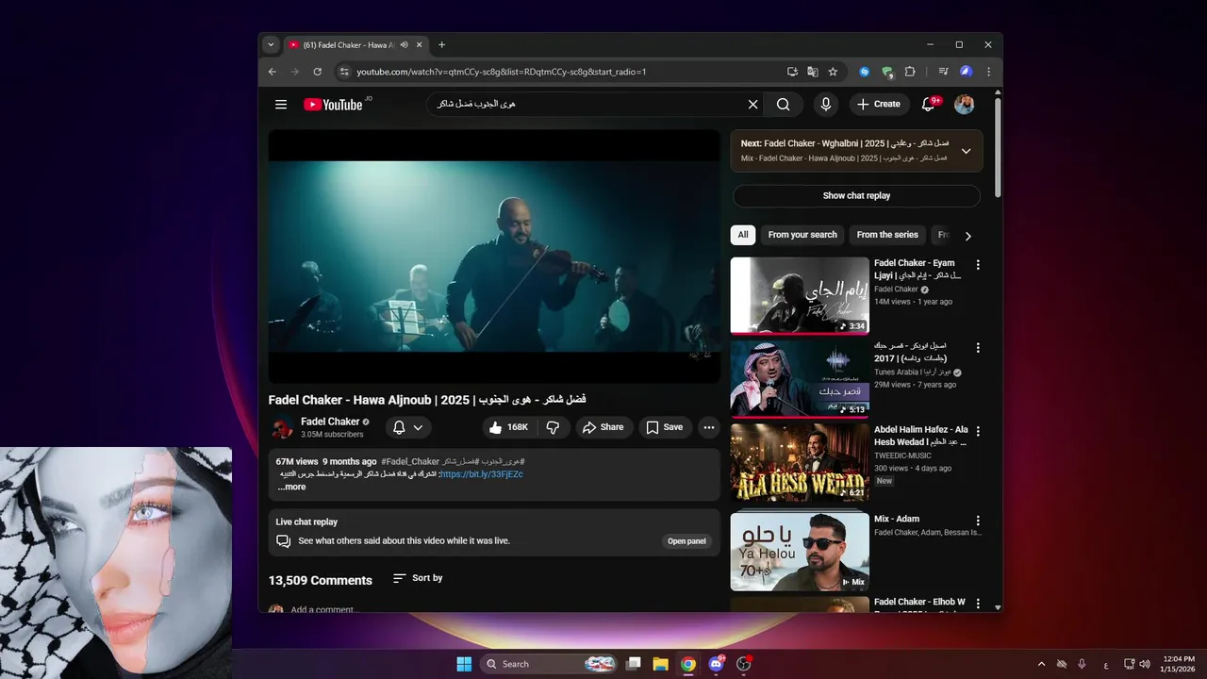The width and height of the screenshot is (1207, 679).
Task: Expand the Next playlist panel chevron
Action: pos(966,151)
